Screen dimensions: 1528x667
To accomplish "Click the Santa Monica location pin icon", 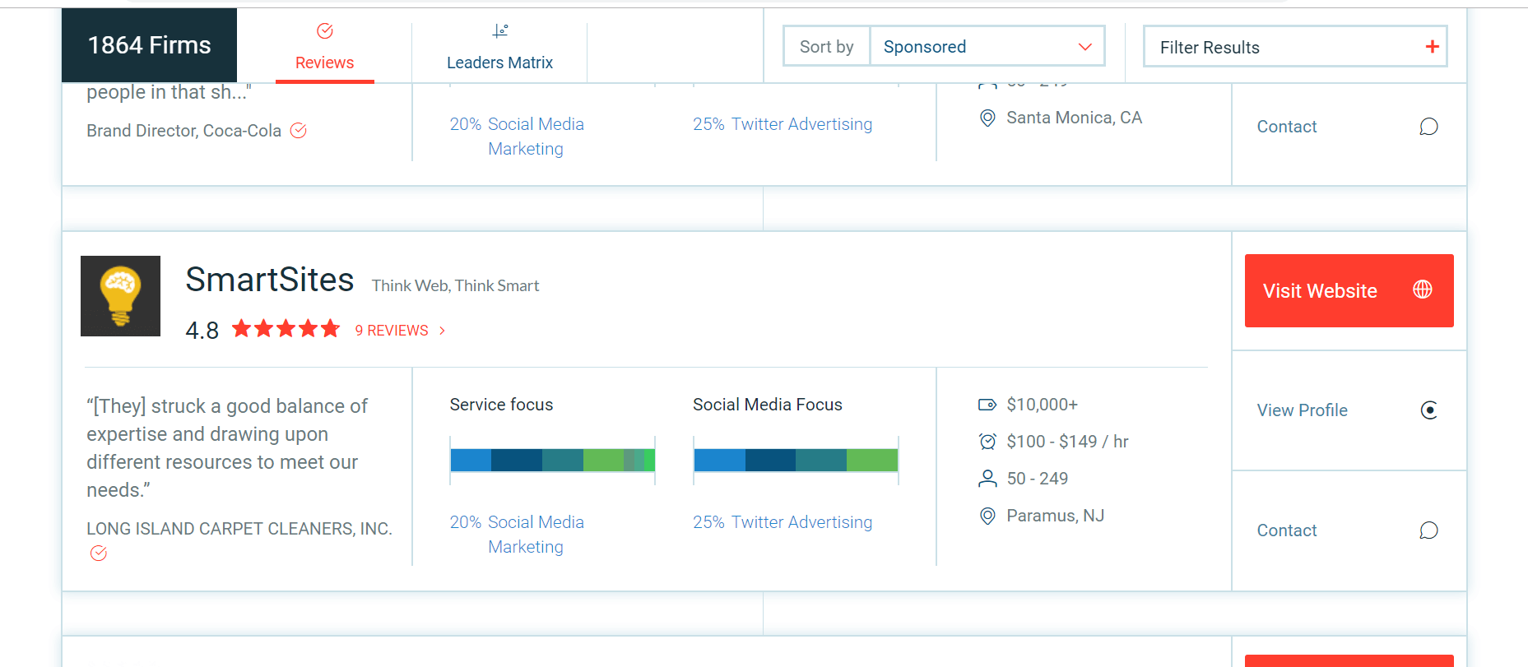I will [987, 118].
